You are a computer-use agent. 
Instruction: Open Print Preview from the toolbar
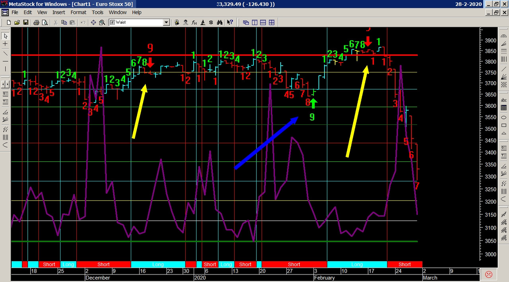point(45,22)
